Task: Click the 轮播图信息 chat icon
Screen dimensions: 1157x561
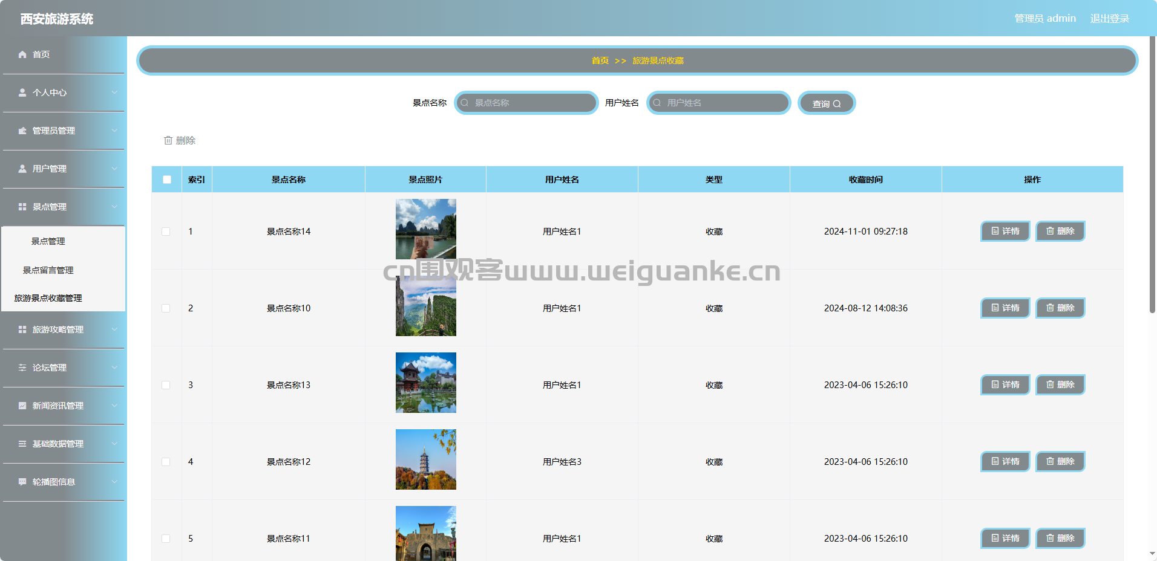Action: pos(22,482)
